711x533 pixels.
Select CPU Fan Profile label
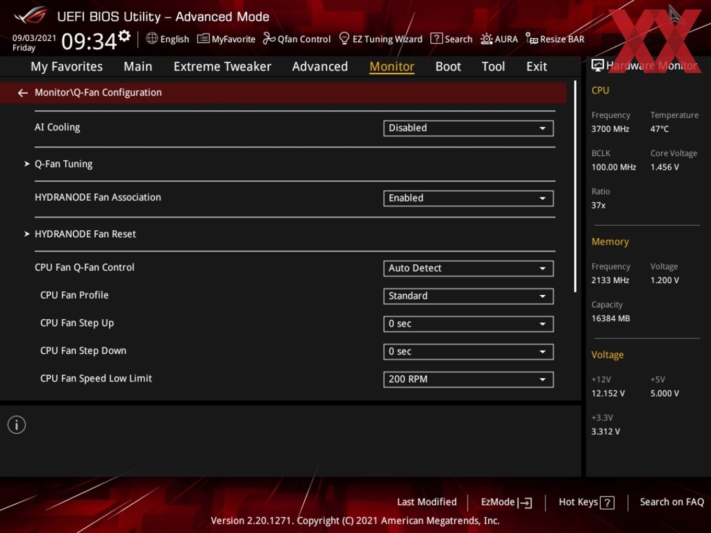click(x=74, y=295)
